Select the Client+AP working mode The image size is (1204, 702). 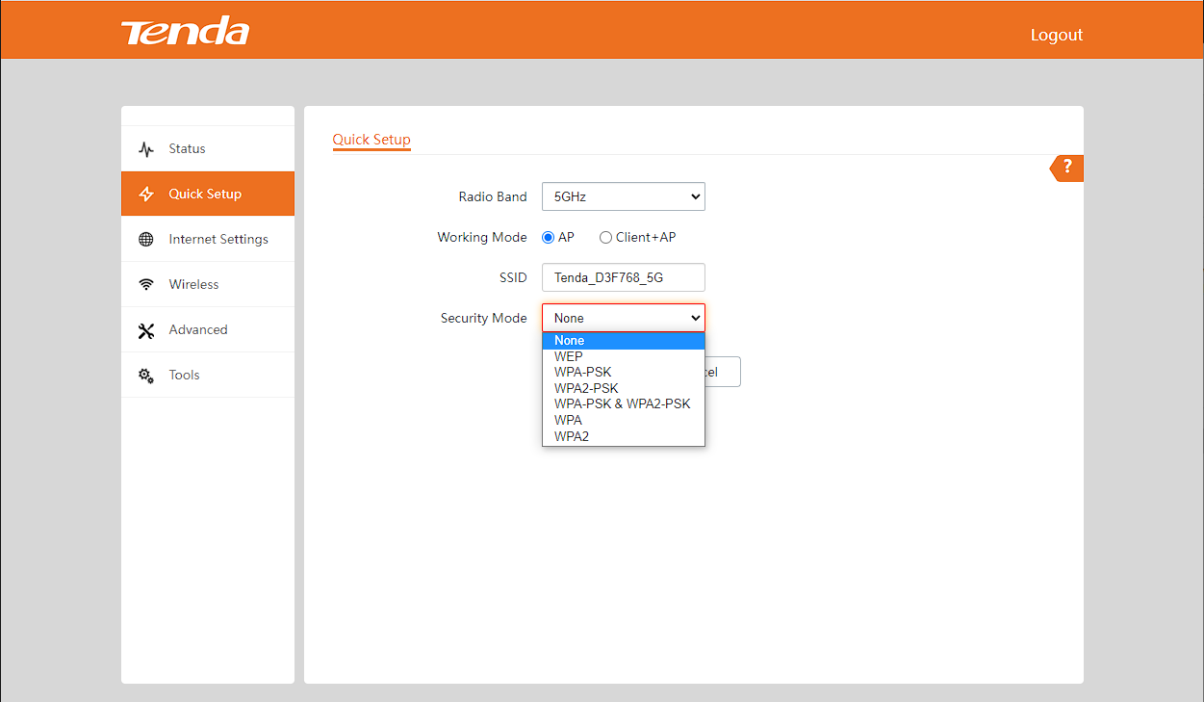[x=606, y=237]
